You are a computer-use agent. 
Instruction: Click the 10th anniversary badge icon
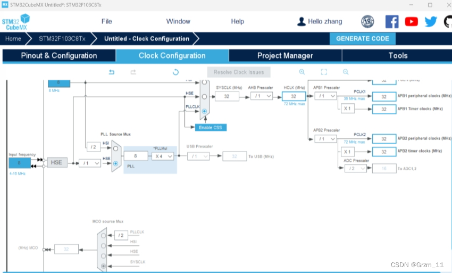point(367,22)
